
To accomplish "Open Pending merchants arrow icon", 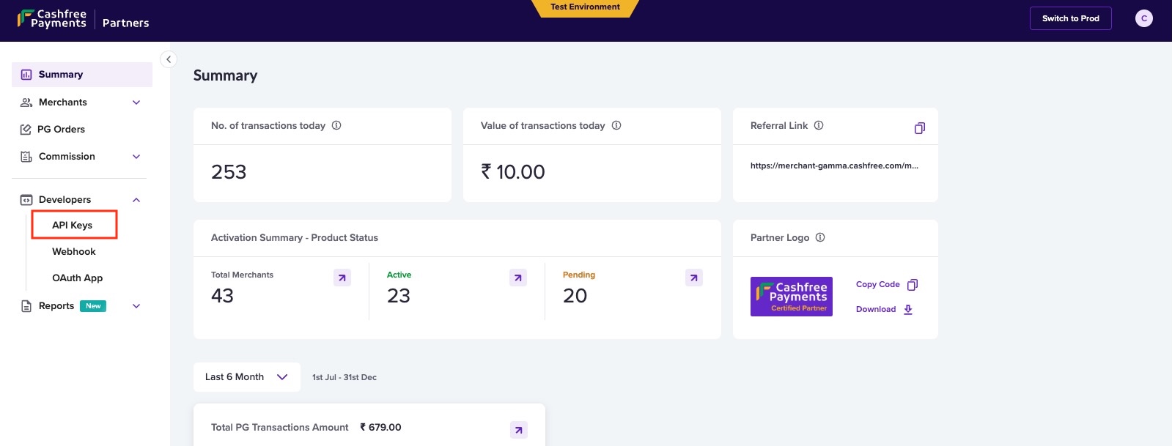I will [694, 278].
